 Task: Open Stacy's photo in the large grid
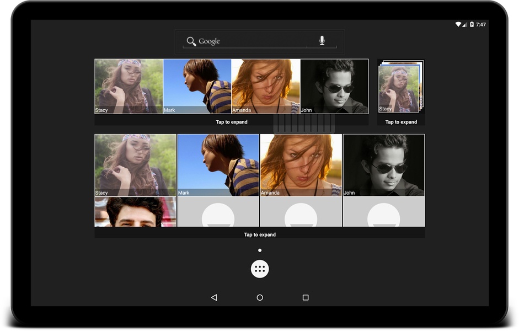pyautogui.click(x=135, y=165)
